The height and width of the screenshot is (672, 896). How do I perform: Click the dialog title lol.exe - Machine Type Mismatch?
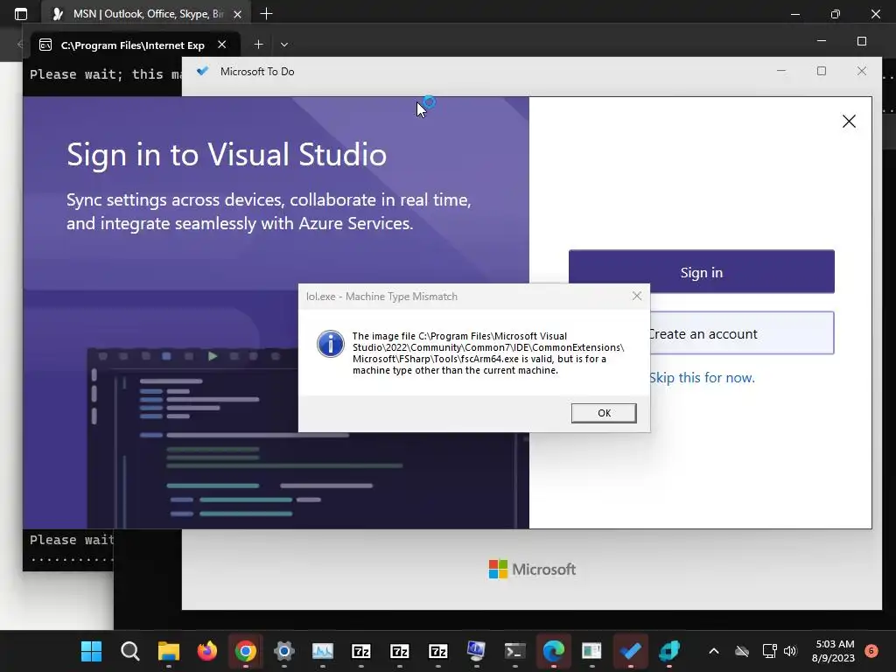[x=381, y=297]
